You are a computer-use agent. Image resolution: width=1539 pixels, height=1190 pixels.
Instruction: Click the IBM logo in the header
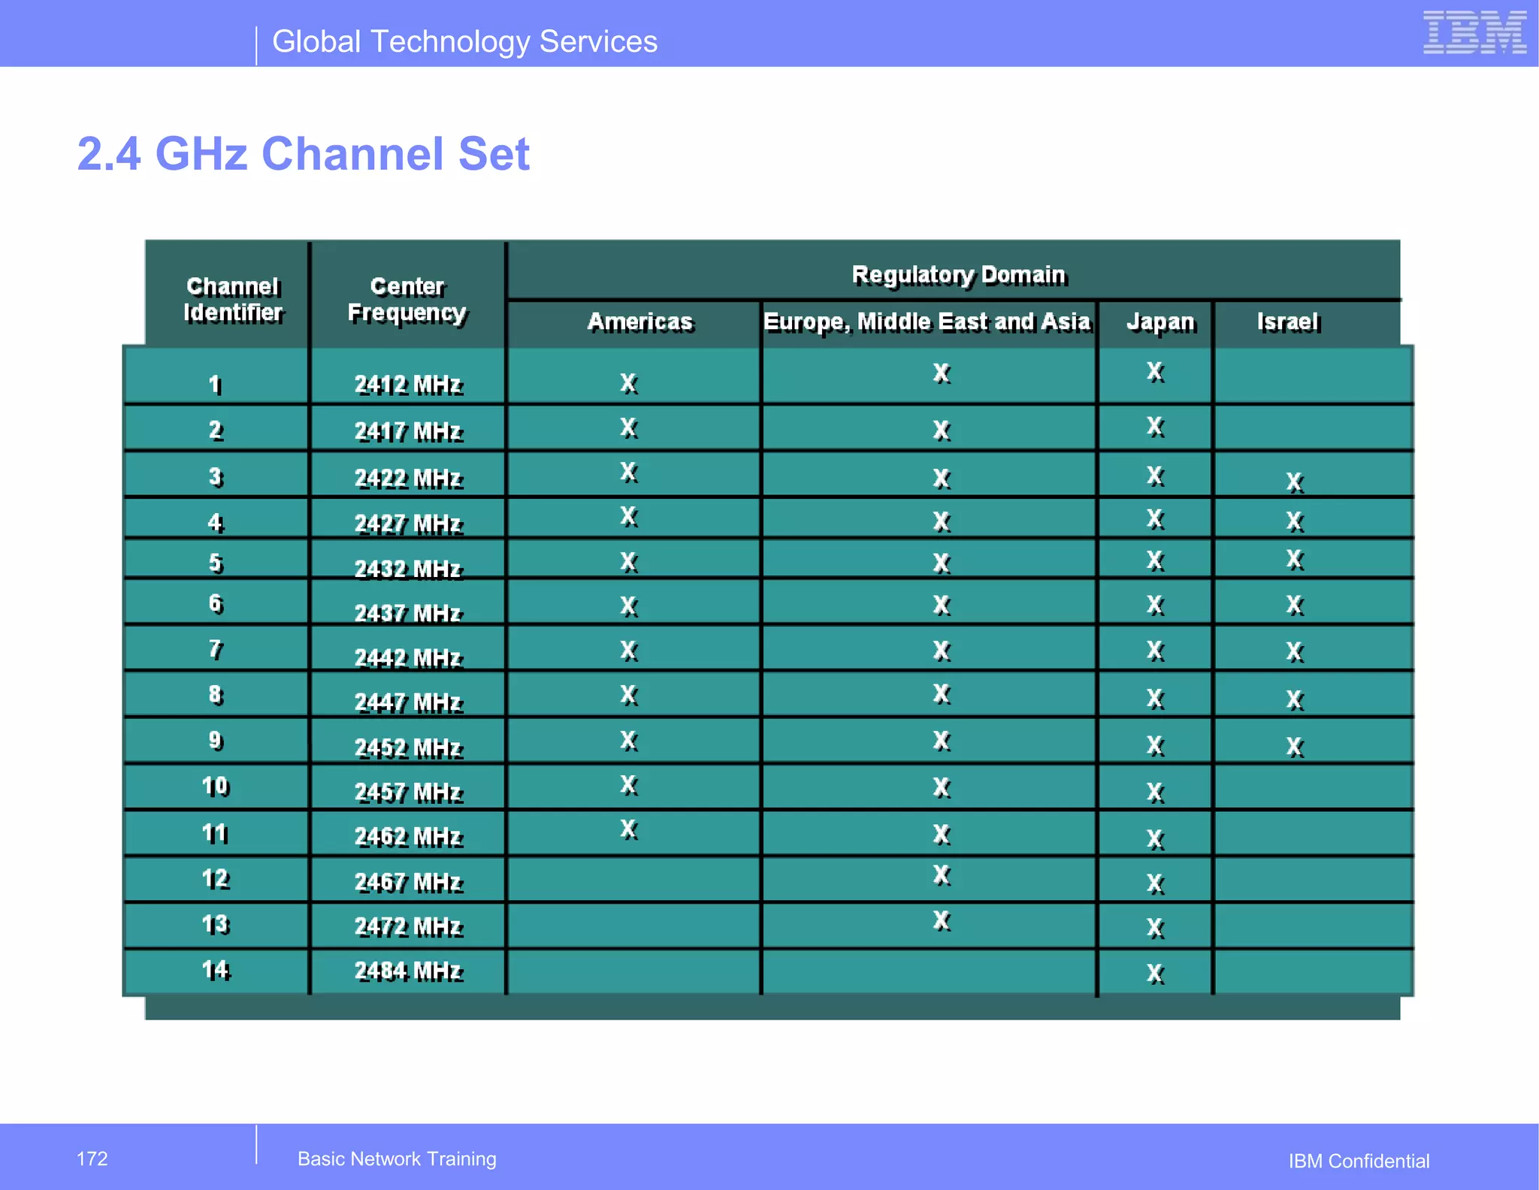coord(1474,33)
